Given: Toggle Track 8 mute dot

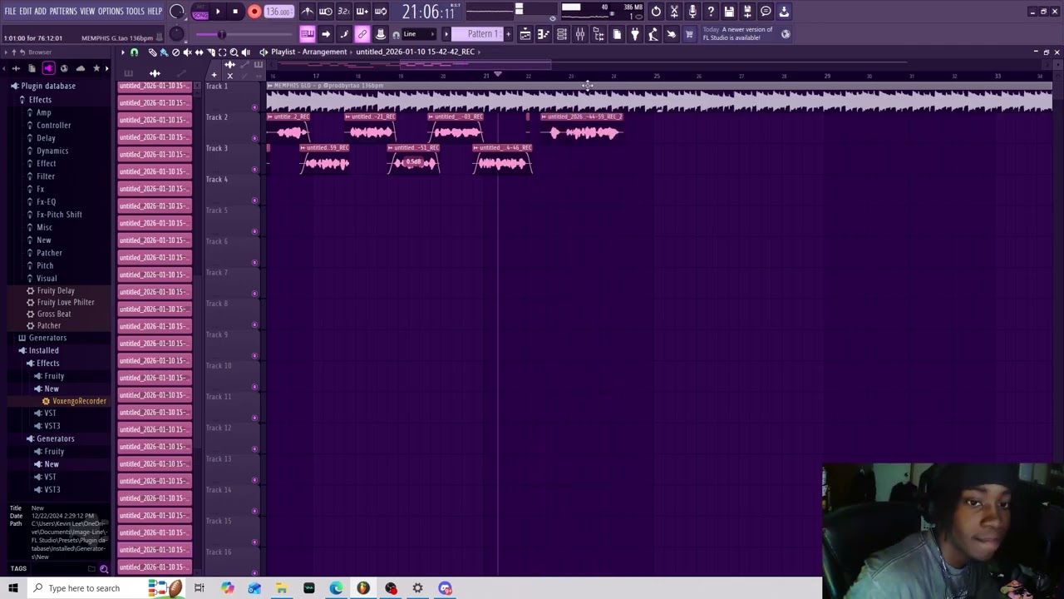Looking at the screenshot, I should (254, 324).
